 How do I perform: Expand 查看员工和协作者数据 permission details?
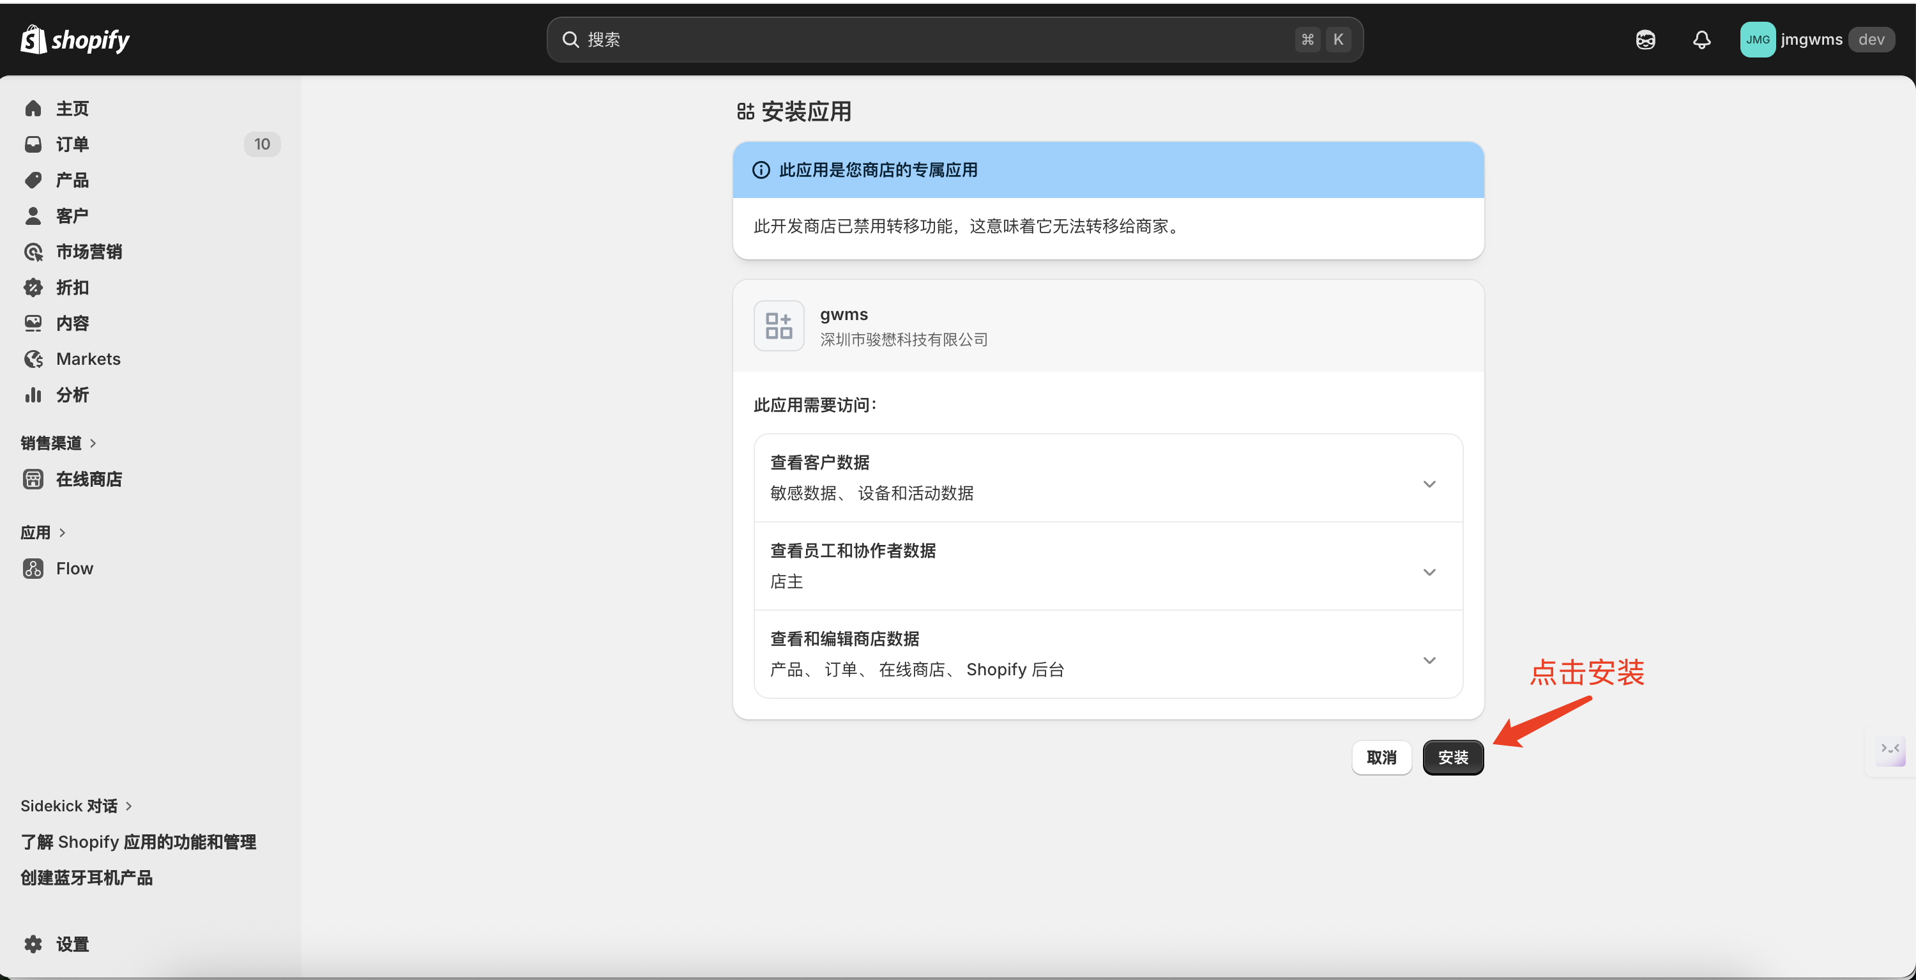[1108, 566]
